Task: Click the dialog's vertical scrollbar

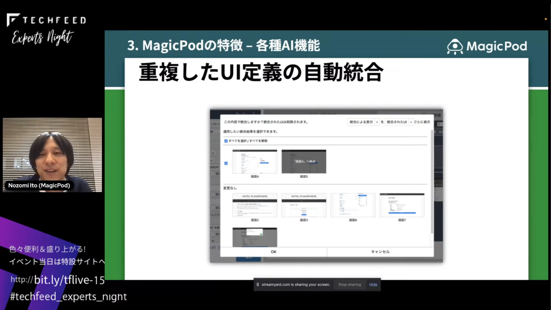Action: [x=432, y=181]
